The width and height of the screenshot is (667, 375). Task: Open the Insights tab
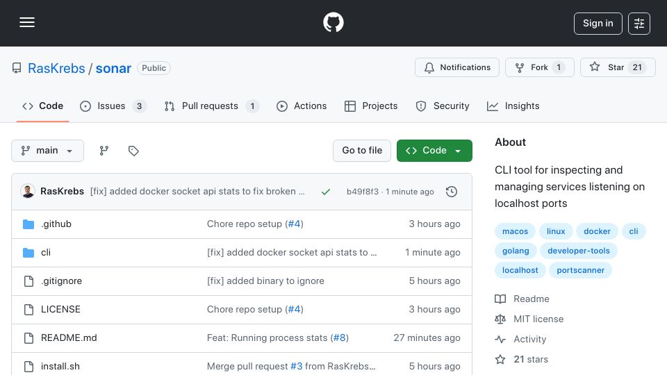click(x=513, y=106)
